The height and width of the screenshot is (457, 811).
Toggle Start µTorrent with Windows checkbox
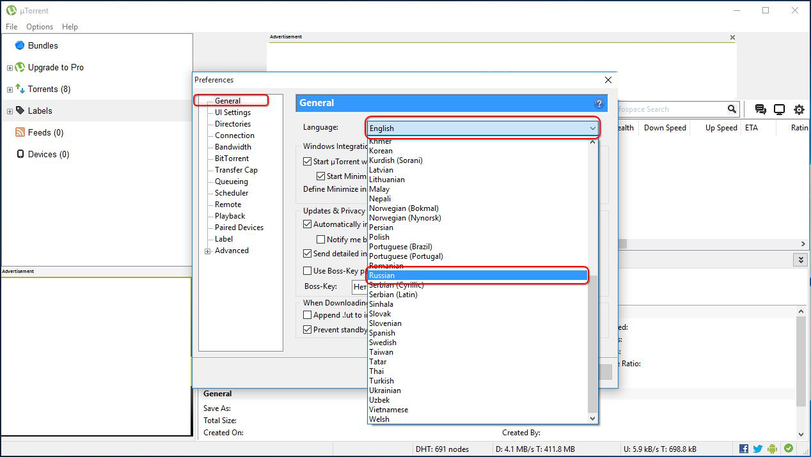pyautogui.click(x=307, y=162)
